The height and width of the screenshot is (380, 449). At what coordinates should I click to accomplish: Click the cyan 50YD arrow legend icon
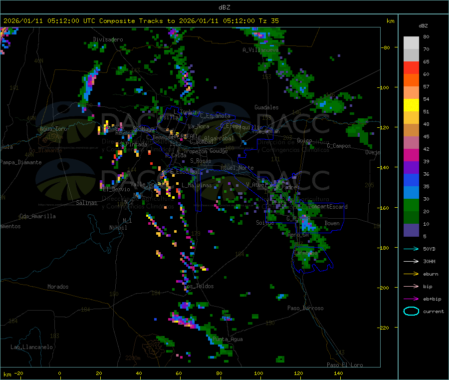pyautogui.click(x=411, y=249)
